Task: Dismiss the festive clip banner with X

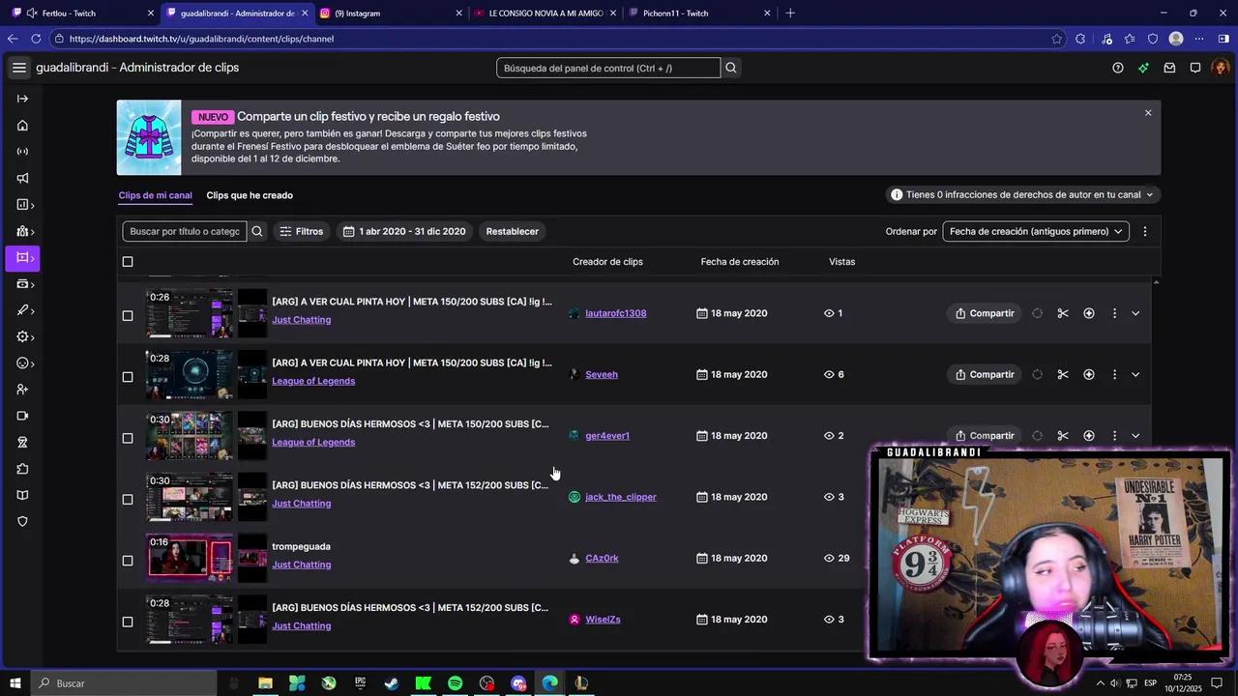Action: (x=1148, y=113)
